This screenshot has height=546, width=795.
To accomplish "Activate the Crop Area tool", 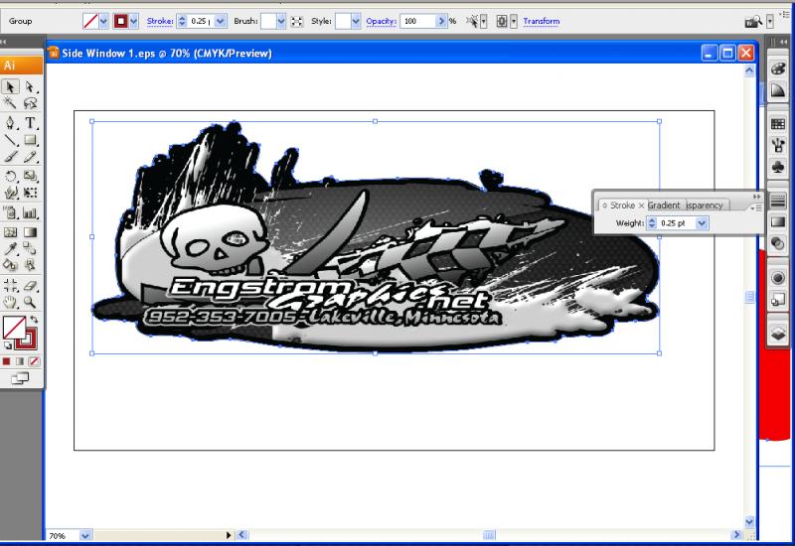I will point(10,286).
